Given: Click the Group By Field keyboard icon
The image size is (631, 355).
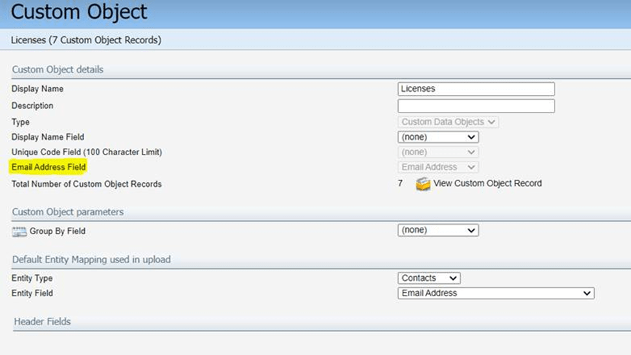Looking at the screenshot, I should 19,231.
